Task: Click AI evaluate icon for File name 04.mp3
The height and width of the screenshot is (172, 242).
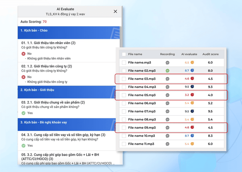Action: pos(192,87)
